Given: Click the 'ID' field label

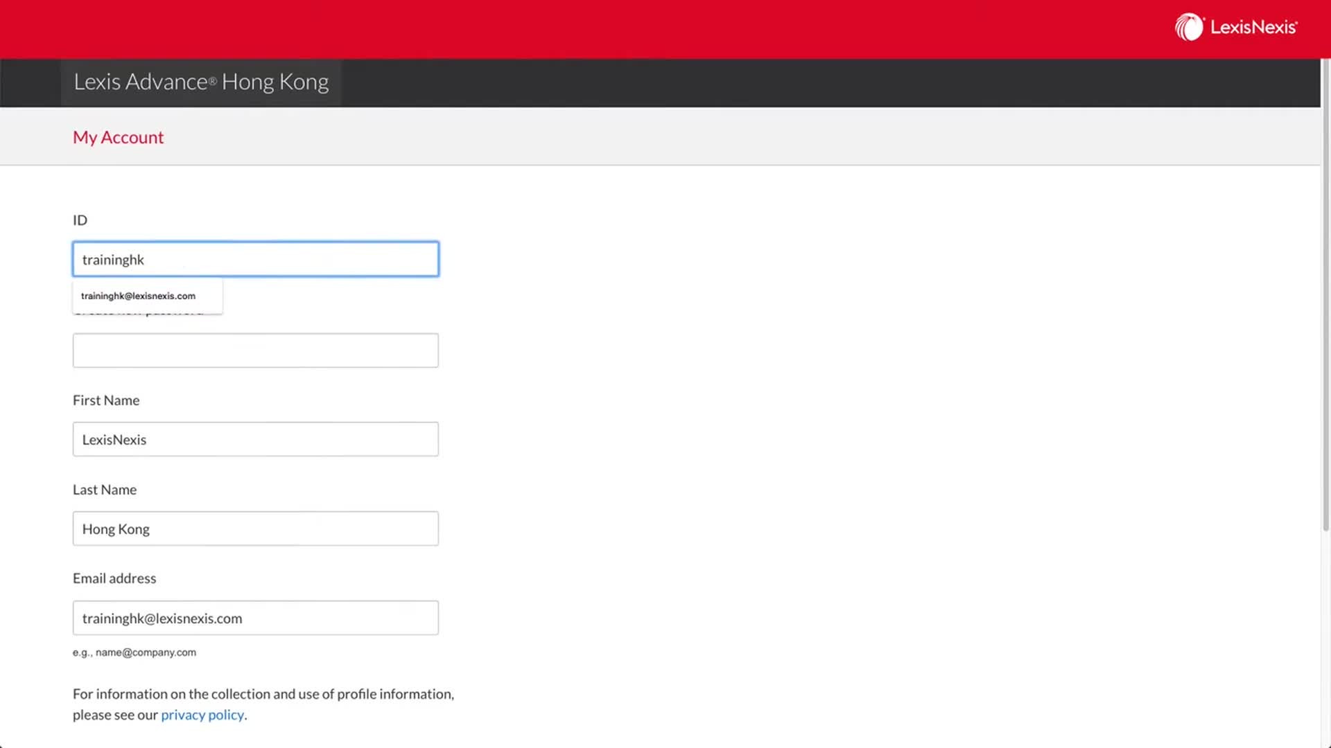Looking at the screenshot, I should click(x=80, y=220).
